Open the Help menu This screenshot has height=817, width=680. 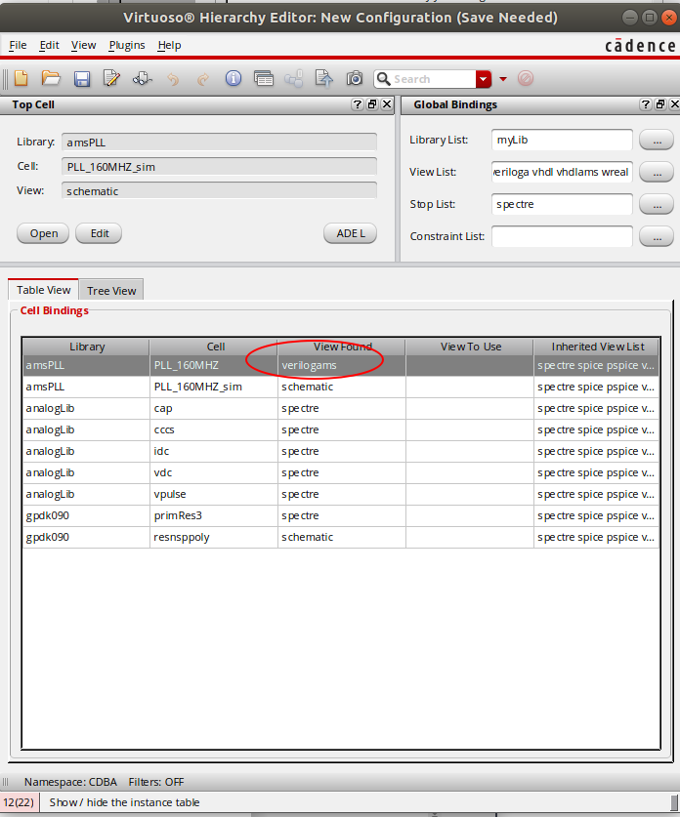pos(169,45)
